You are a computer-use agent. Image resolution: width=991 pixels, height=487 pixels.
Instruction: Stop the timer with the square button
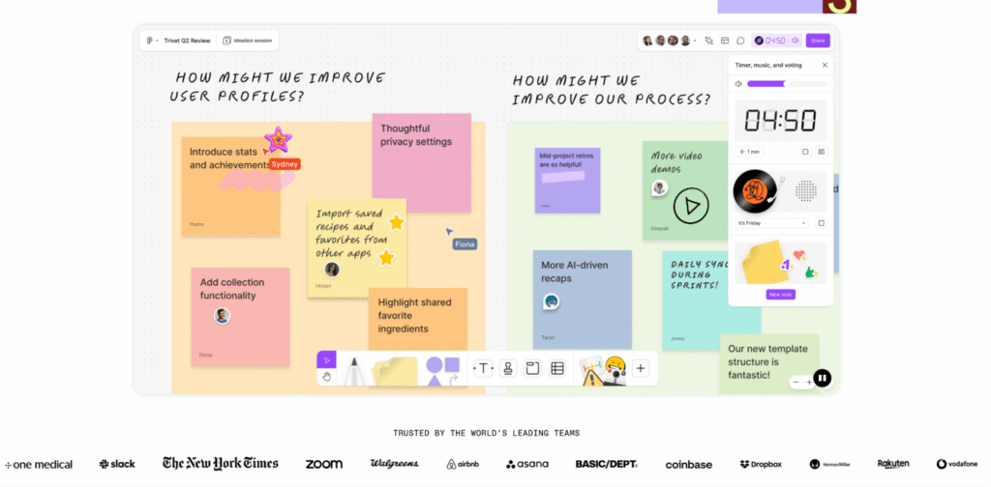click(805, 152)
